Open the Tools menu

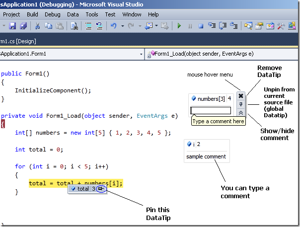(x=92, y=14)
